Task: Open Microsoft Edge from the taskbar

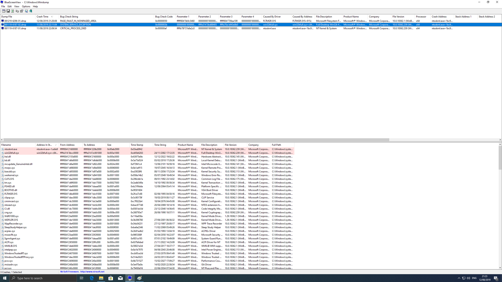Action: [92, 278]
